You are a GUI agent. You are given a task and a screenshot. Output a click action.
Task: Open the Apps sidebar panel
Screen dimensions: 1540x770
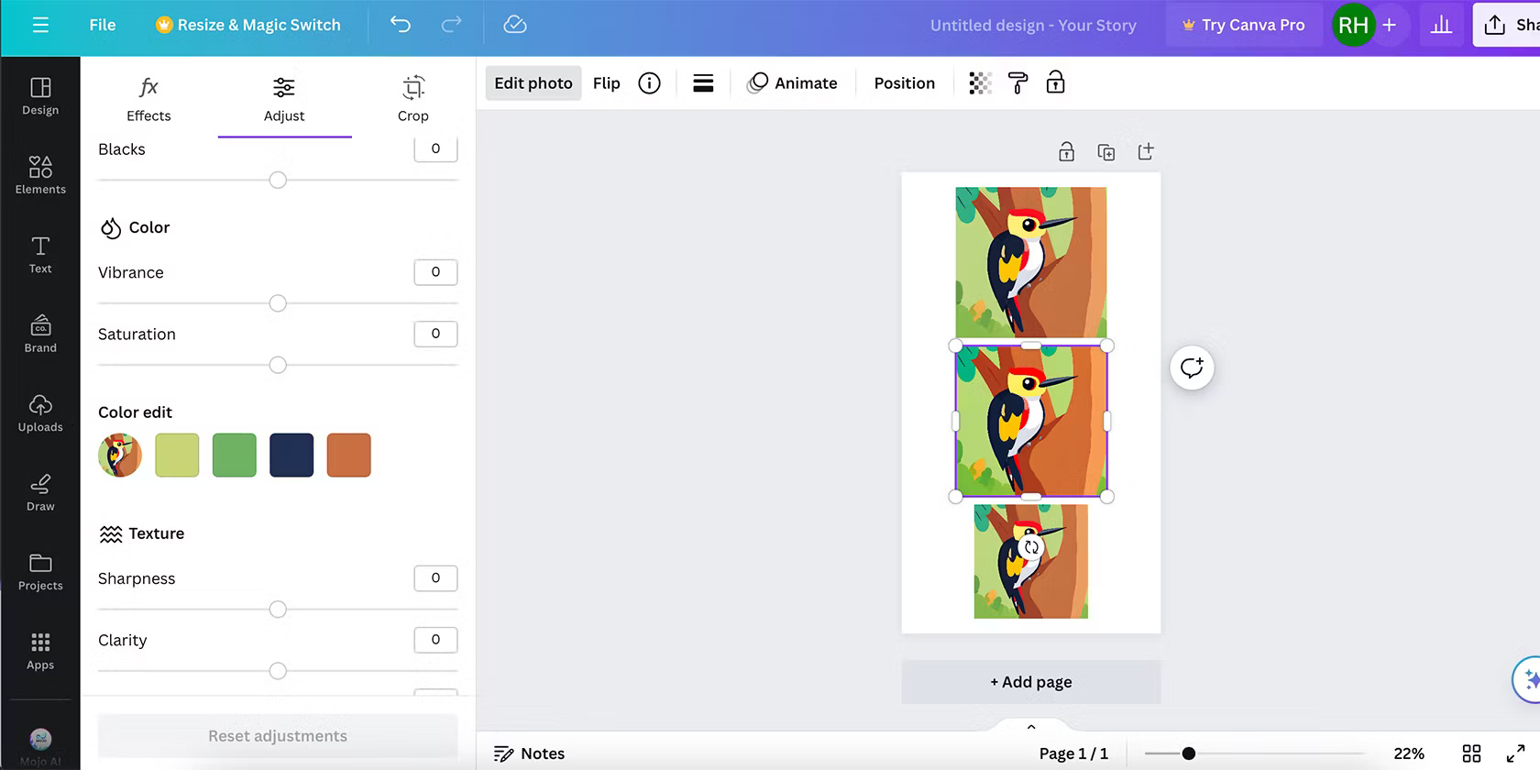[x=40, y=651]
